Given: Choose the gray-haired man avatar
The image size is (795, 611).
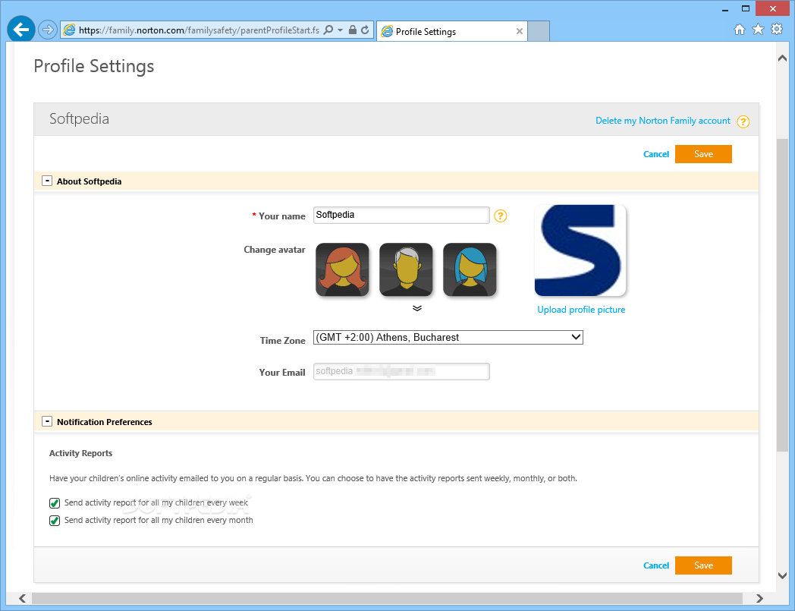Looking at the screenshot, I should click(406, 269).
